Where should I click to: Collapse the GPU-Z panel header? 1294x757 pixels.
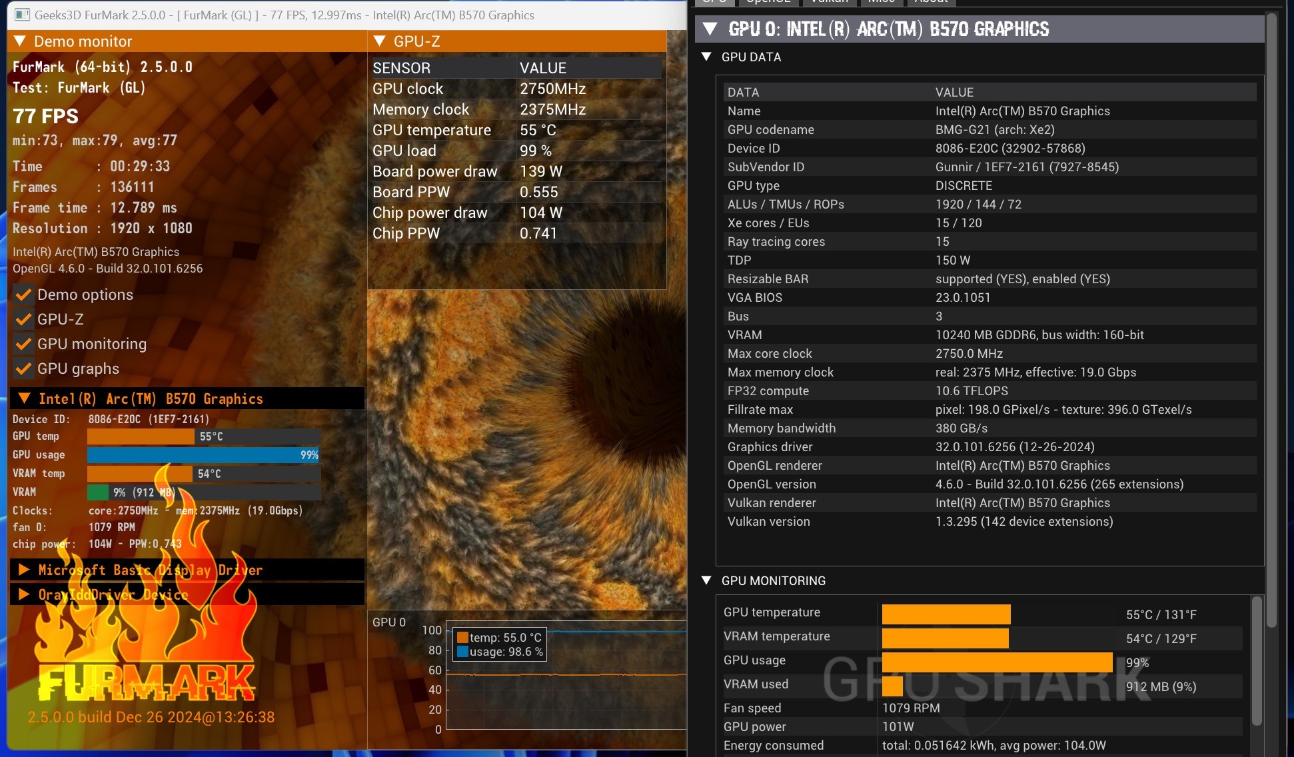click(380, 41)
